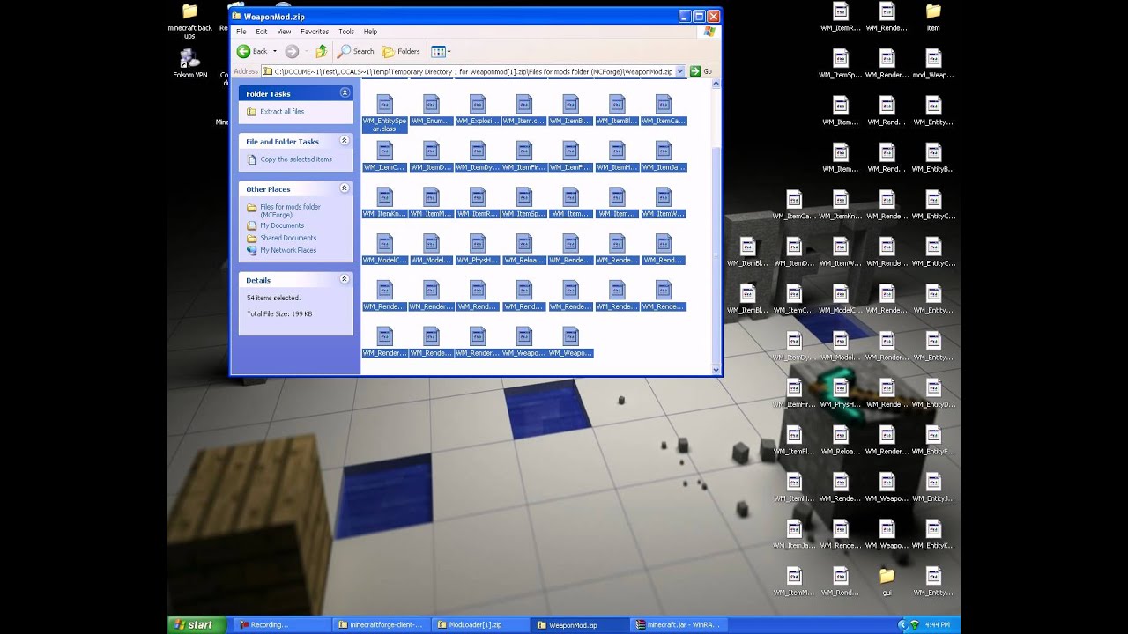This screenshot has height=634, width=1128.
Task: Go to 'Files for mods folder (MCForge)'
Action: [290, 210]
